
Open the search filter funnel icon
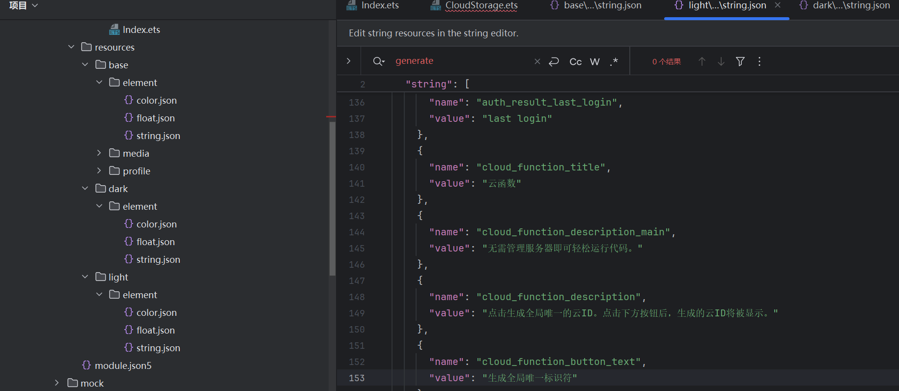click(740, 61)
